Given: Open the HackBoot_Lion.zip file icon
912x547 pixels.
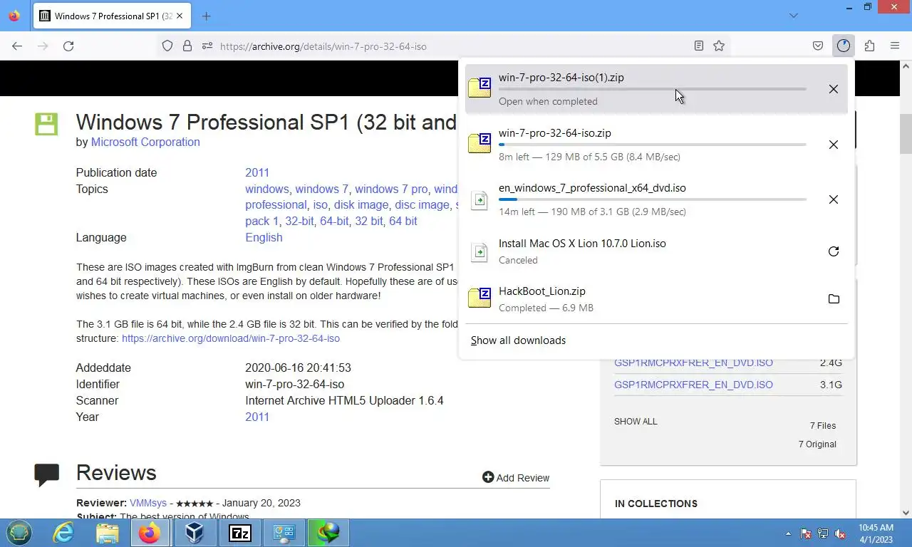Looking at the screenshot, I should (x=480, y=298).
